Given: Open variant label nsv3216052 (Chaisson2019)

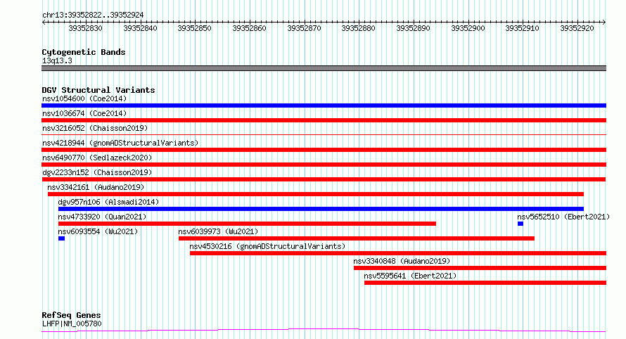Looking at the screenshot, I should tap(95, 128).
